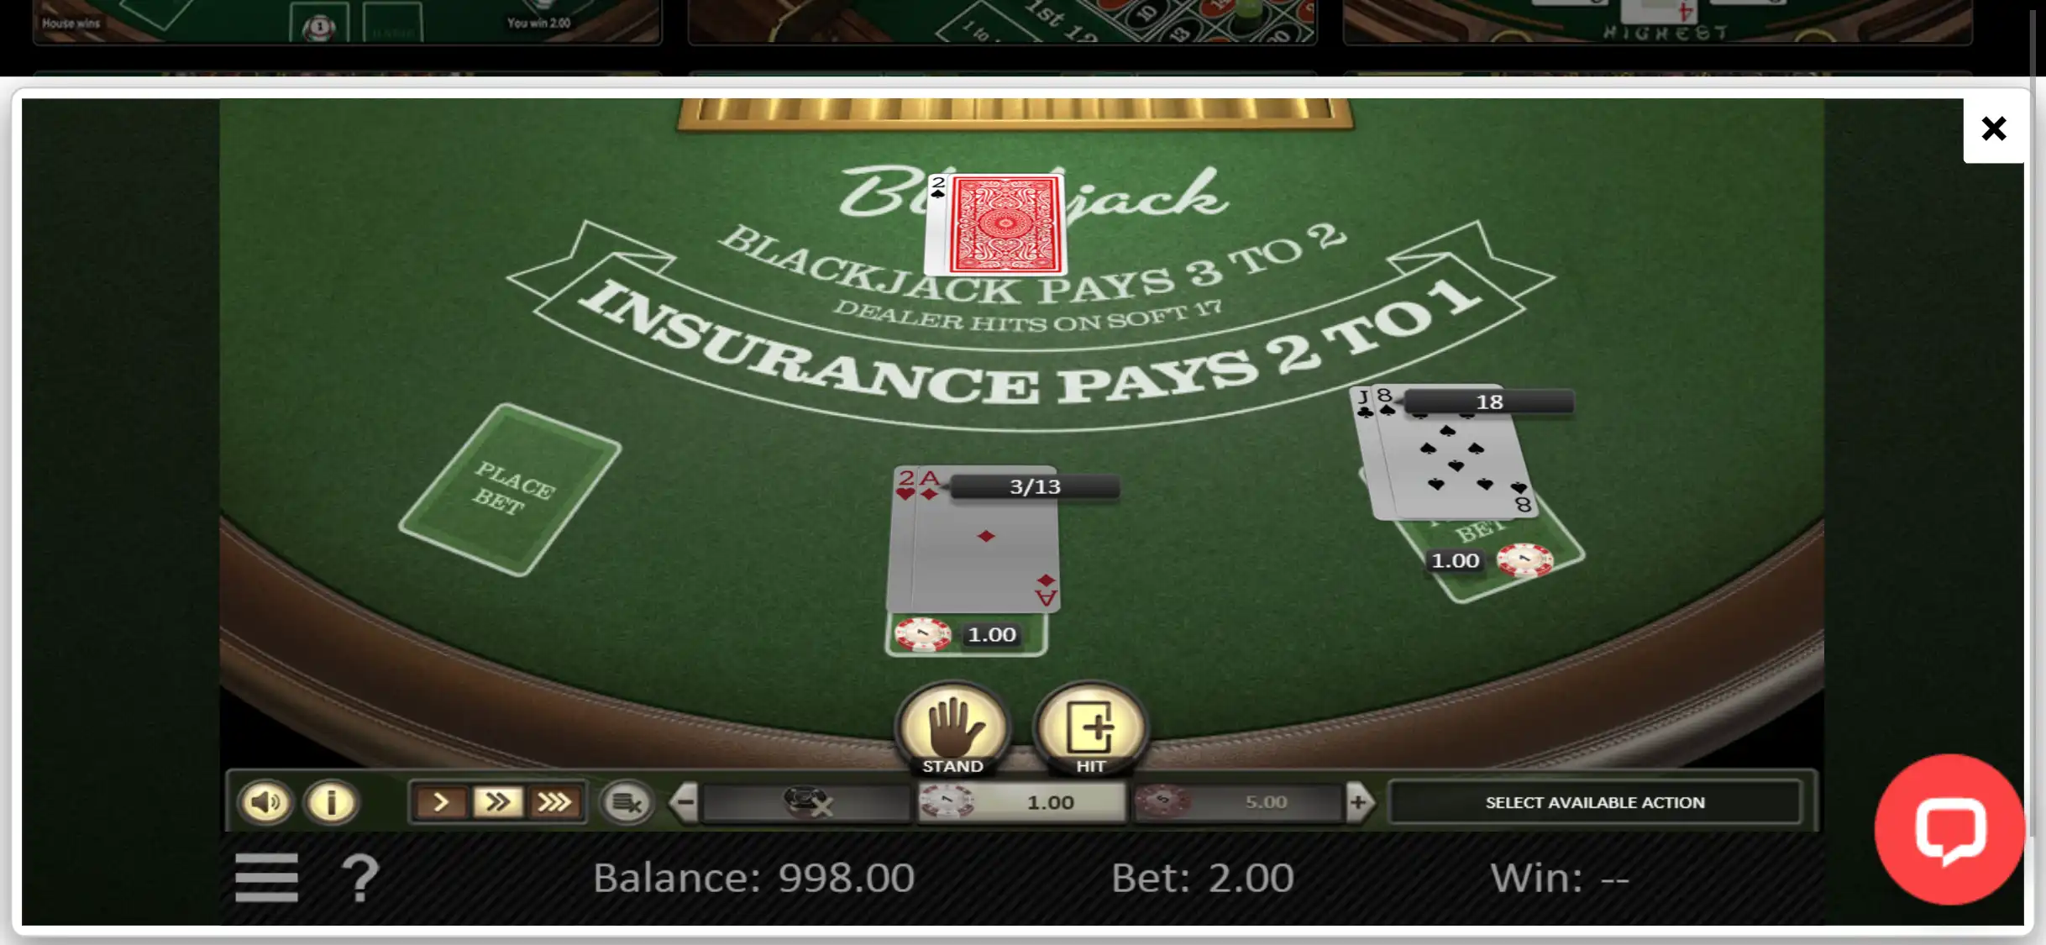Click the dealer's face-down card

[x=1005, y=225]
